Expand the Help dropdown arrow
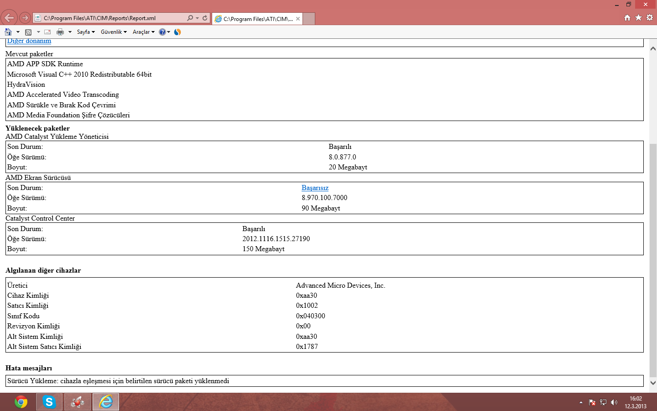The height and width of the screenshot is (411, 657). point(168,32)
